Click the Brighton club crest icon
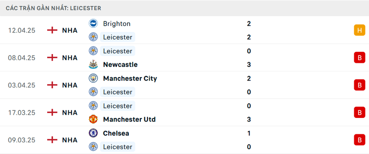369x154 pixels. pos(93,24)
